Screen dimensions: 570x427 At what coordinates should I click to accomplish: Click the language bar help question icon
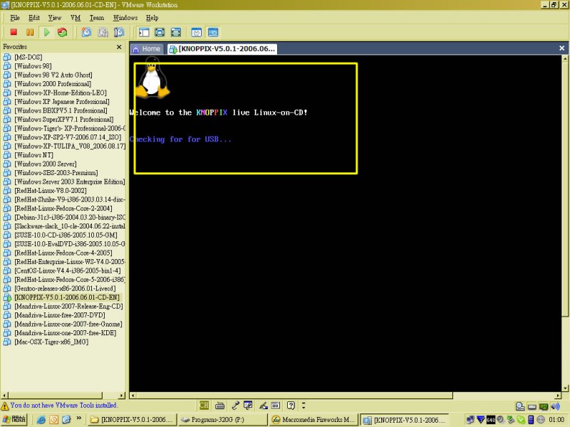[291, 405]
